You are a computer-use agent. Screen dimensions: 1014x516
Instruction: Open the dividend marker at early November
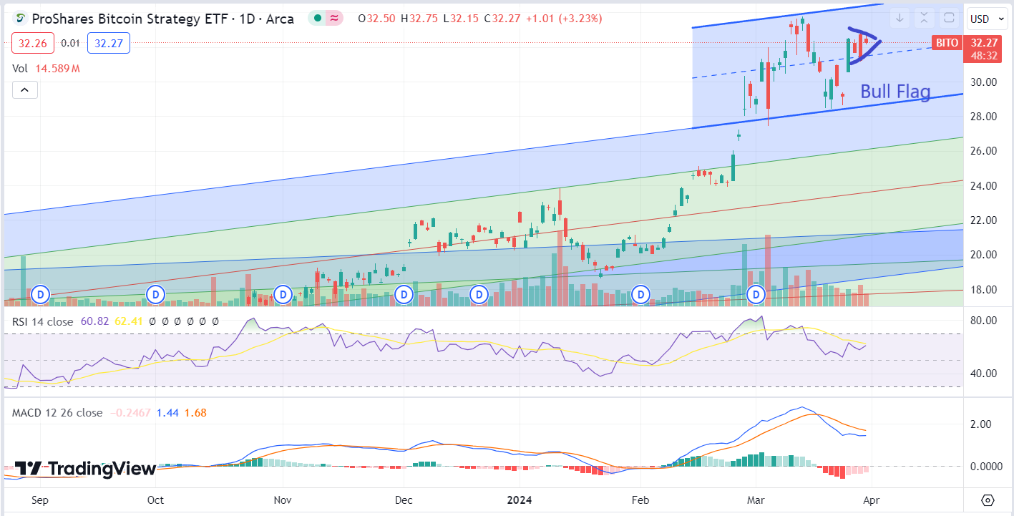(284, 293)
